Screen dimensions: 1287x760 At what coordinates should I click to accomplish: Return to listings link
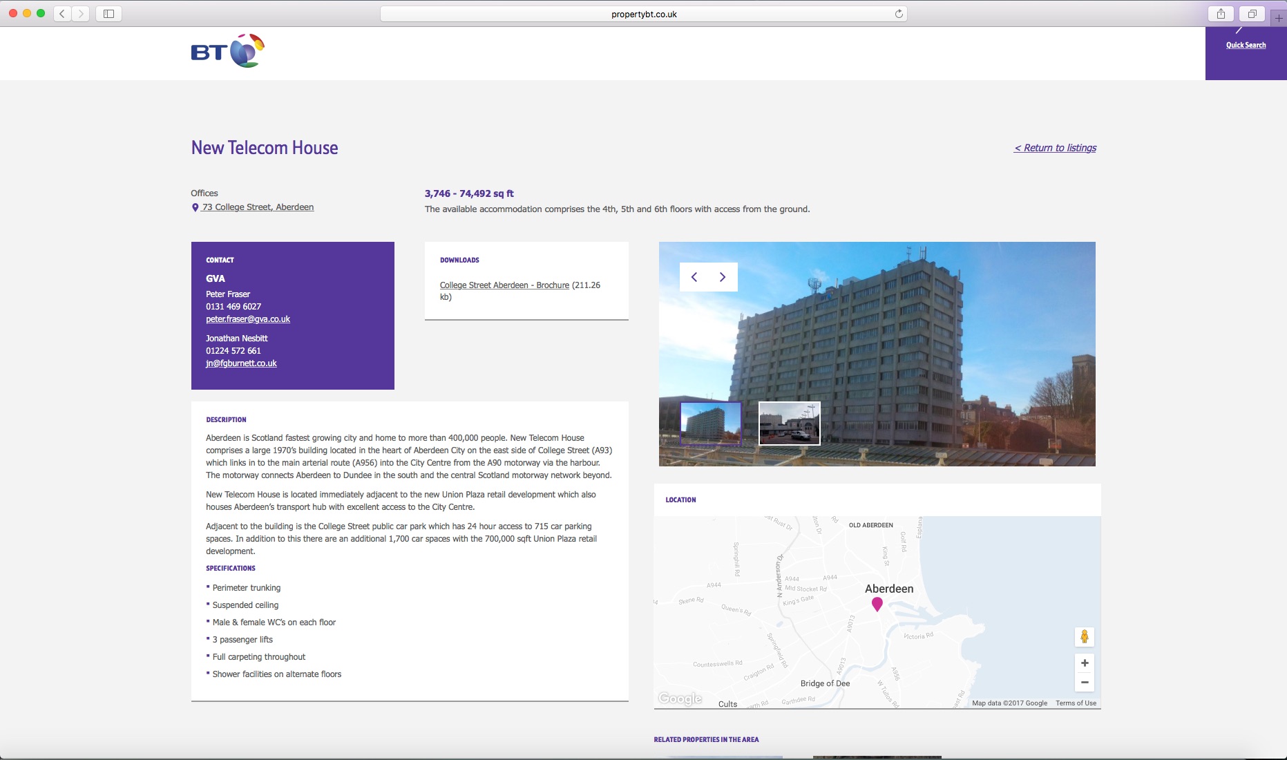[1055, 148]
